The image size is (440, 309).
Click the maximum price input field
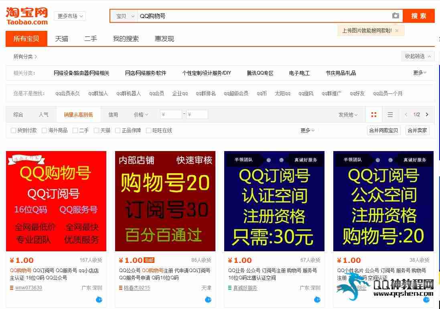click(x=197, y=114)
